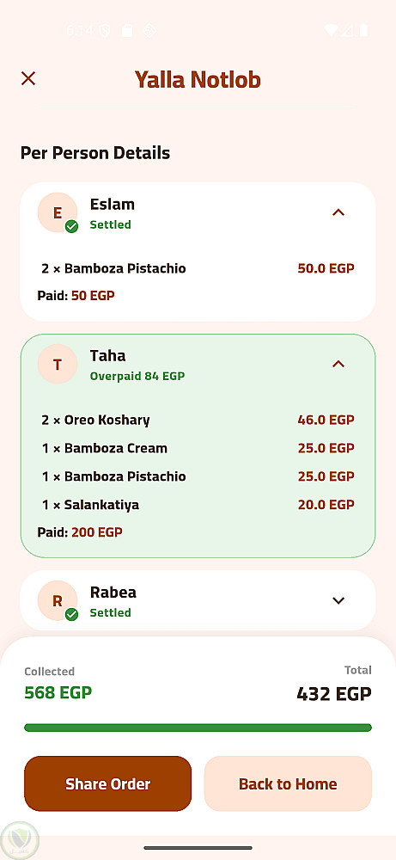
Task: Click the Share Order button
Action: pos(108,783)
